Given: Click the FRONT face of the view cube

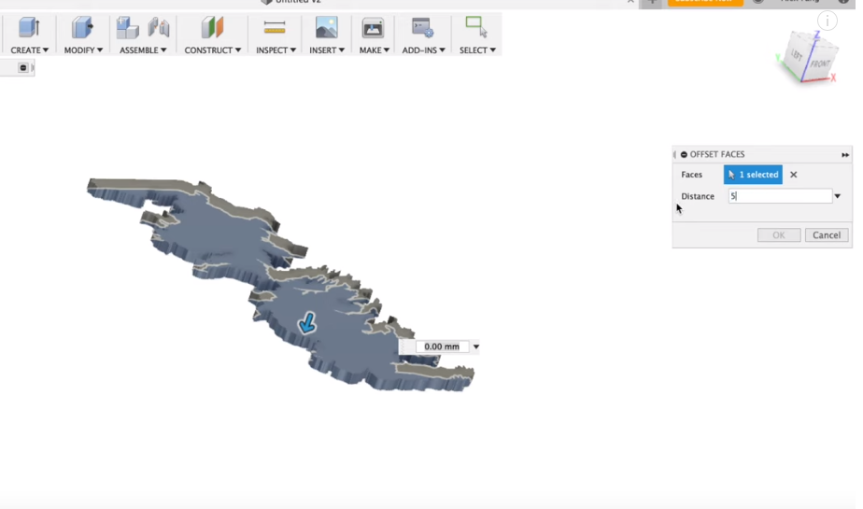Looking at the screenshot, I should click(x=820, y=64).
